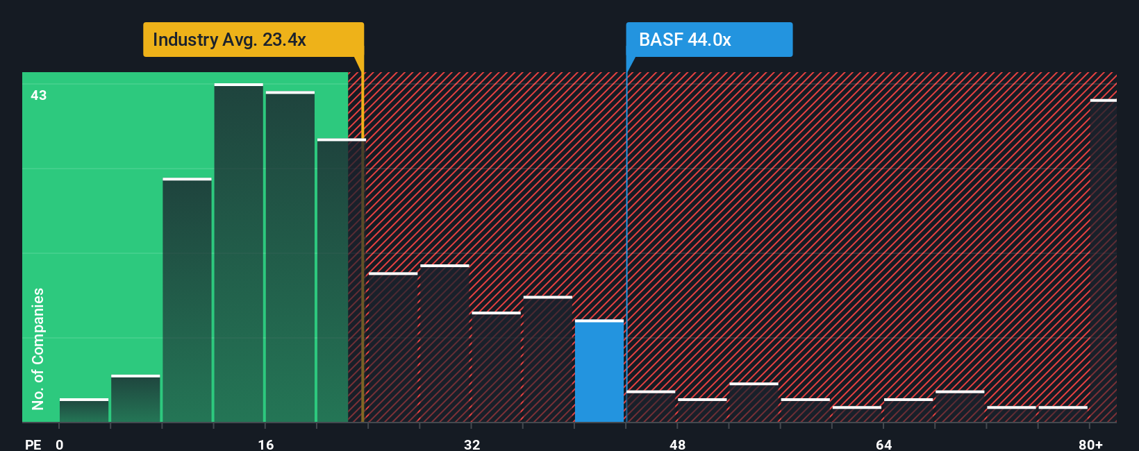Image resolution: width=1139 pixels, height=451 pixels.
Task: Click the No. of Companies axis label
Action: pos(38,348)
